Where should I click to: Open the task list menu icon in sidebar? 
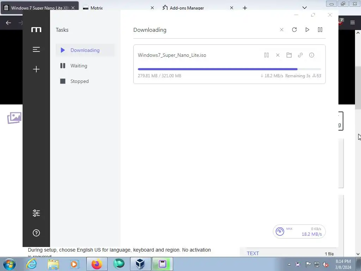click(36, 49)
